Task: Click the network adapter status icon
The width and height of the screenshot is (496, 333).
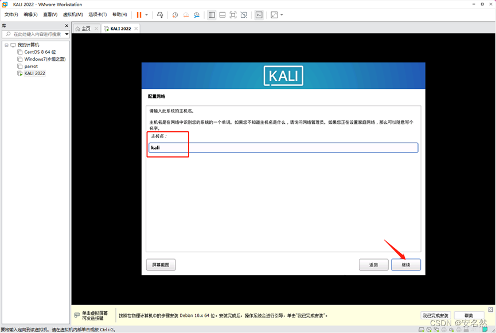Action: tap(436, 330)
